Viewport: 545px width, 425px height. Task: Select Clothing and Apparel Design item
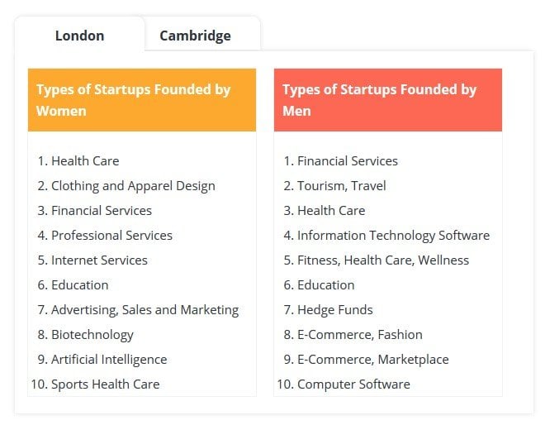(x=133, y=186)
